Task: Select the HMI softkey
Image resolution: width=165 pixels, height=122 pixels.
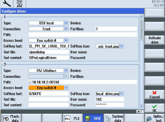Action: [93, 118]
